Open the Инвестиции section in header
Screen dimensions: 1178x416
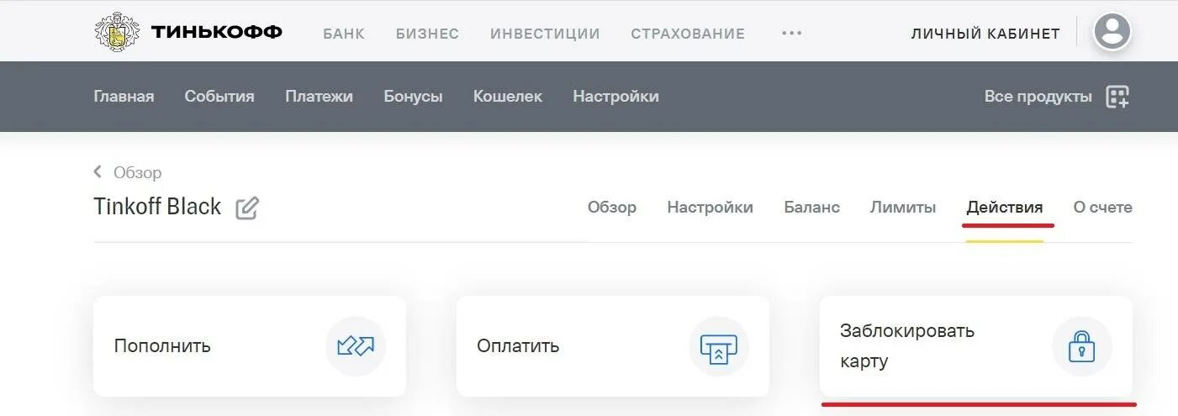click(x=545, y=34)
